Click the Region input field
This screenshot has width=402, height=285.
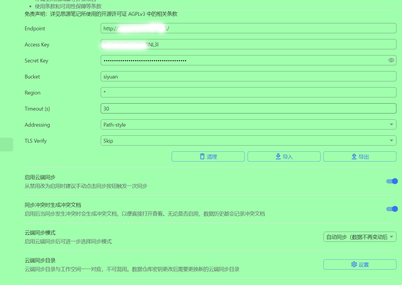[248, 92]
